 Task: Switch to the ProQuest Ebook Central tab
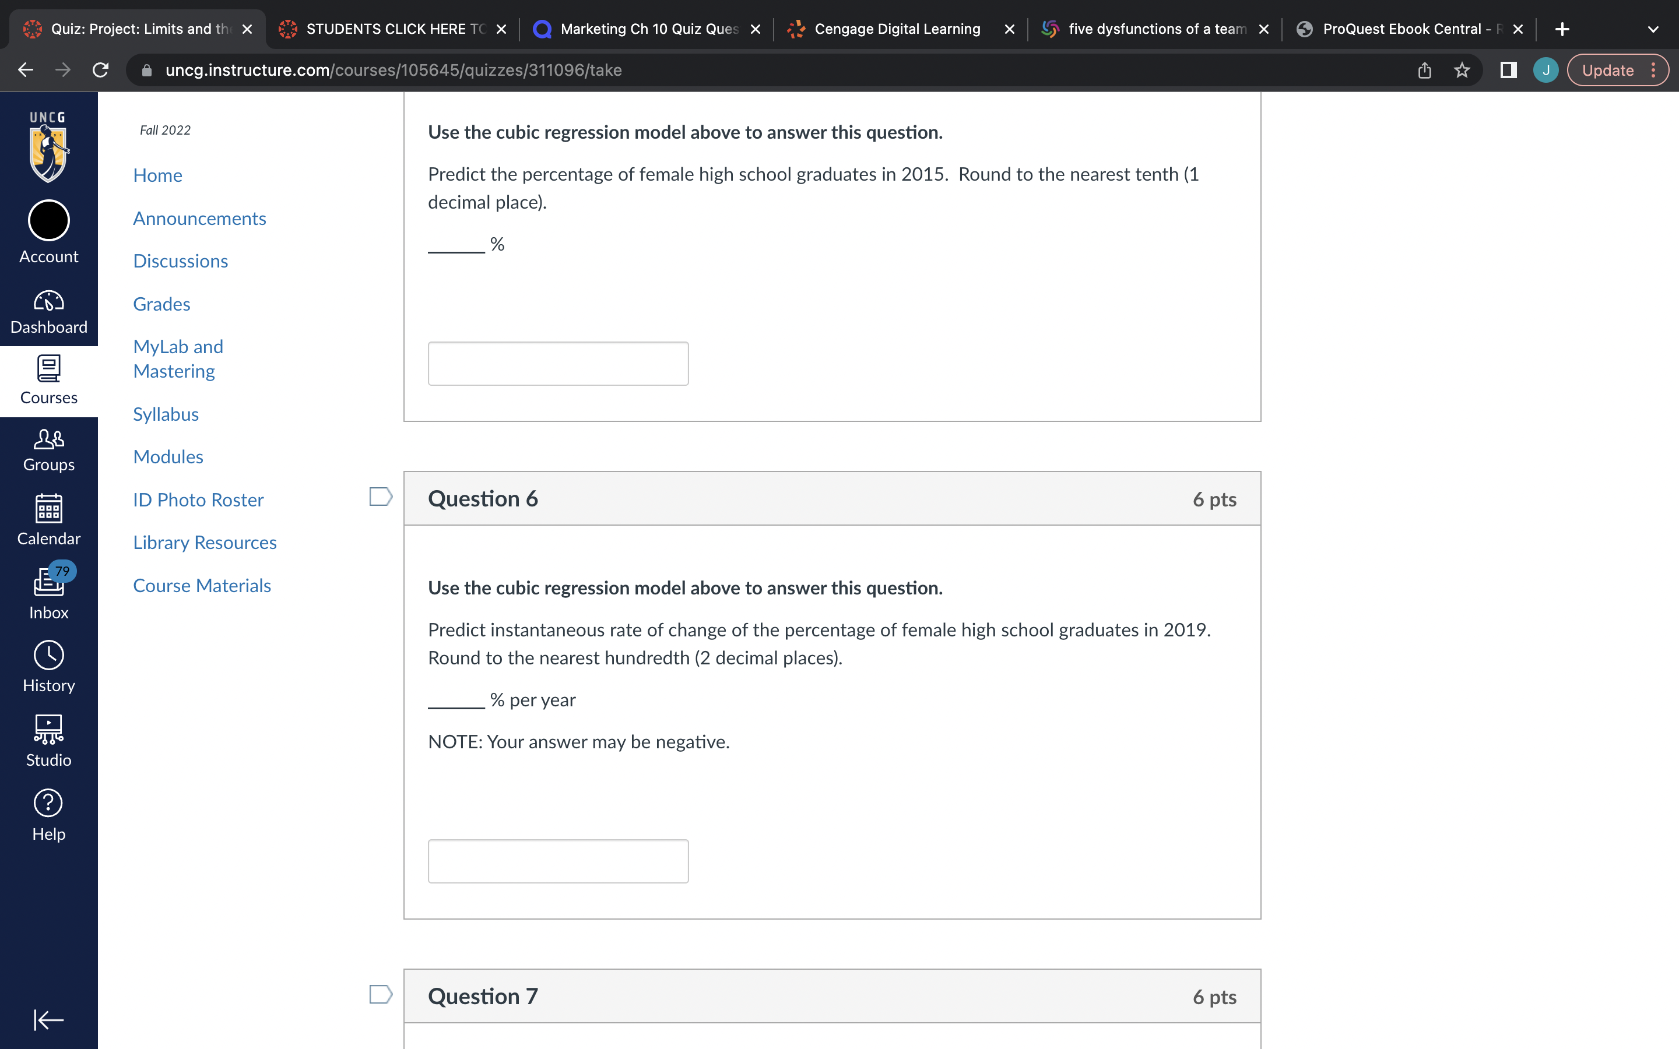click(1401, 29)
